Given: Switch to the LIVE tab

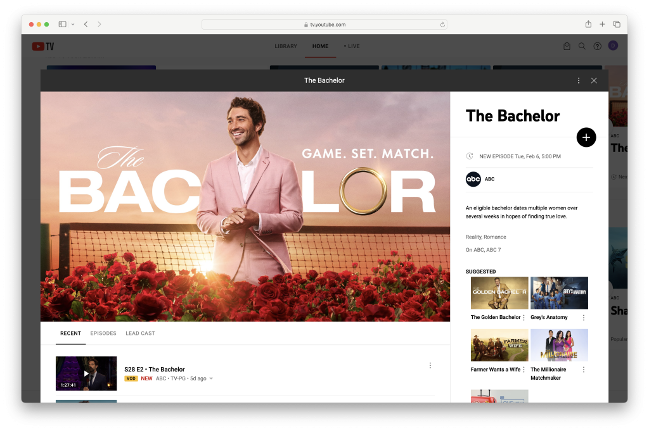Looking at the screenshot, I should pos(352,46).
